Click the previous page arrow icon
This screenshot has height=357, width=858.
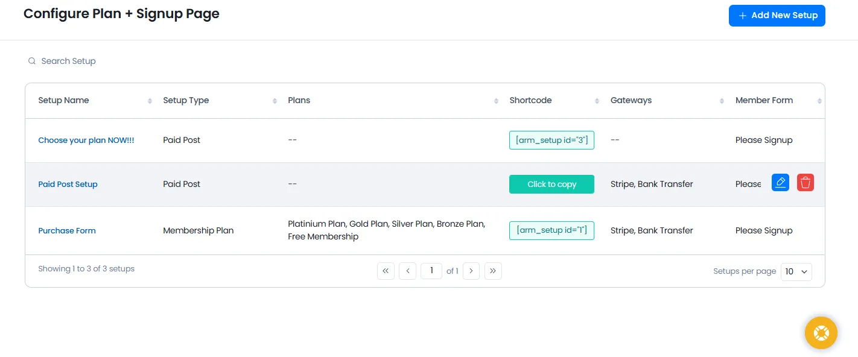point(407,271)
